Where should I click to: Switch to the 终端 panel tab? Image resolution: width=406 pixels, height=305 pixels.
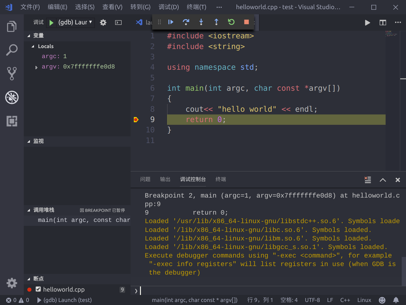[221, 179]
